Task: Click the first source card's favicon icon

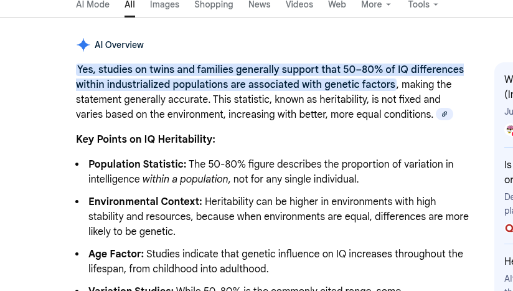Action: point(510,130)
